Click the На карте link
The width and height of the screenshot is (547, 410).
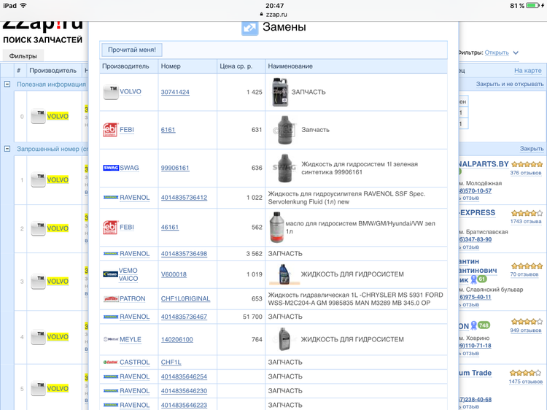tap(527, 71)
